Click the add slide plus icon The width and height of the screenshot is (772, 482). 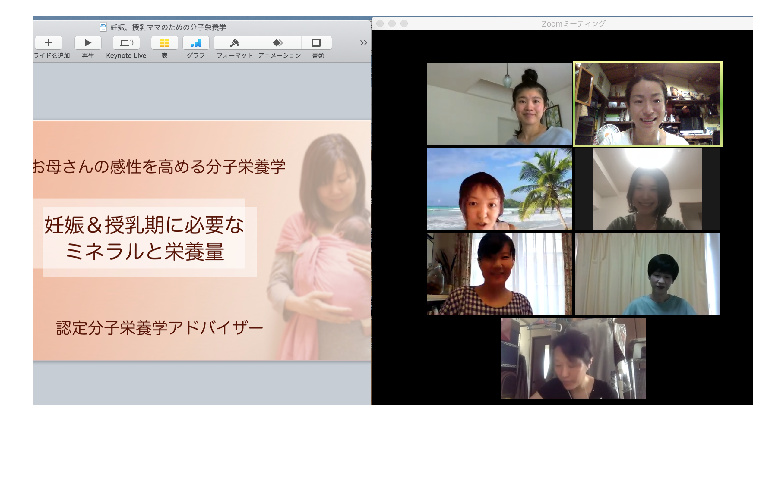(x=49, y=43)
